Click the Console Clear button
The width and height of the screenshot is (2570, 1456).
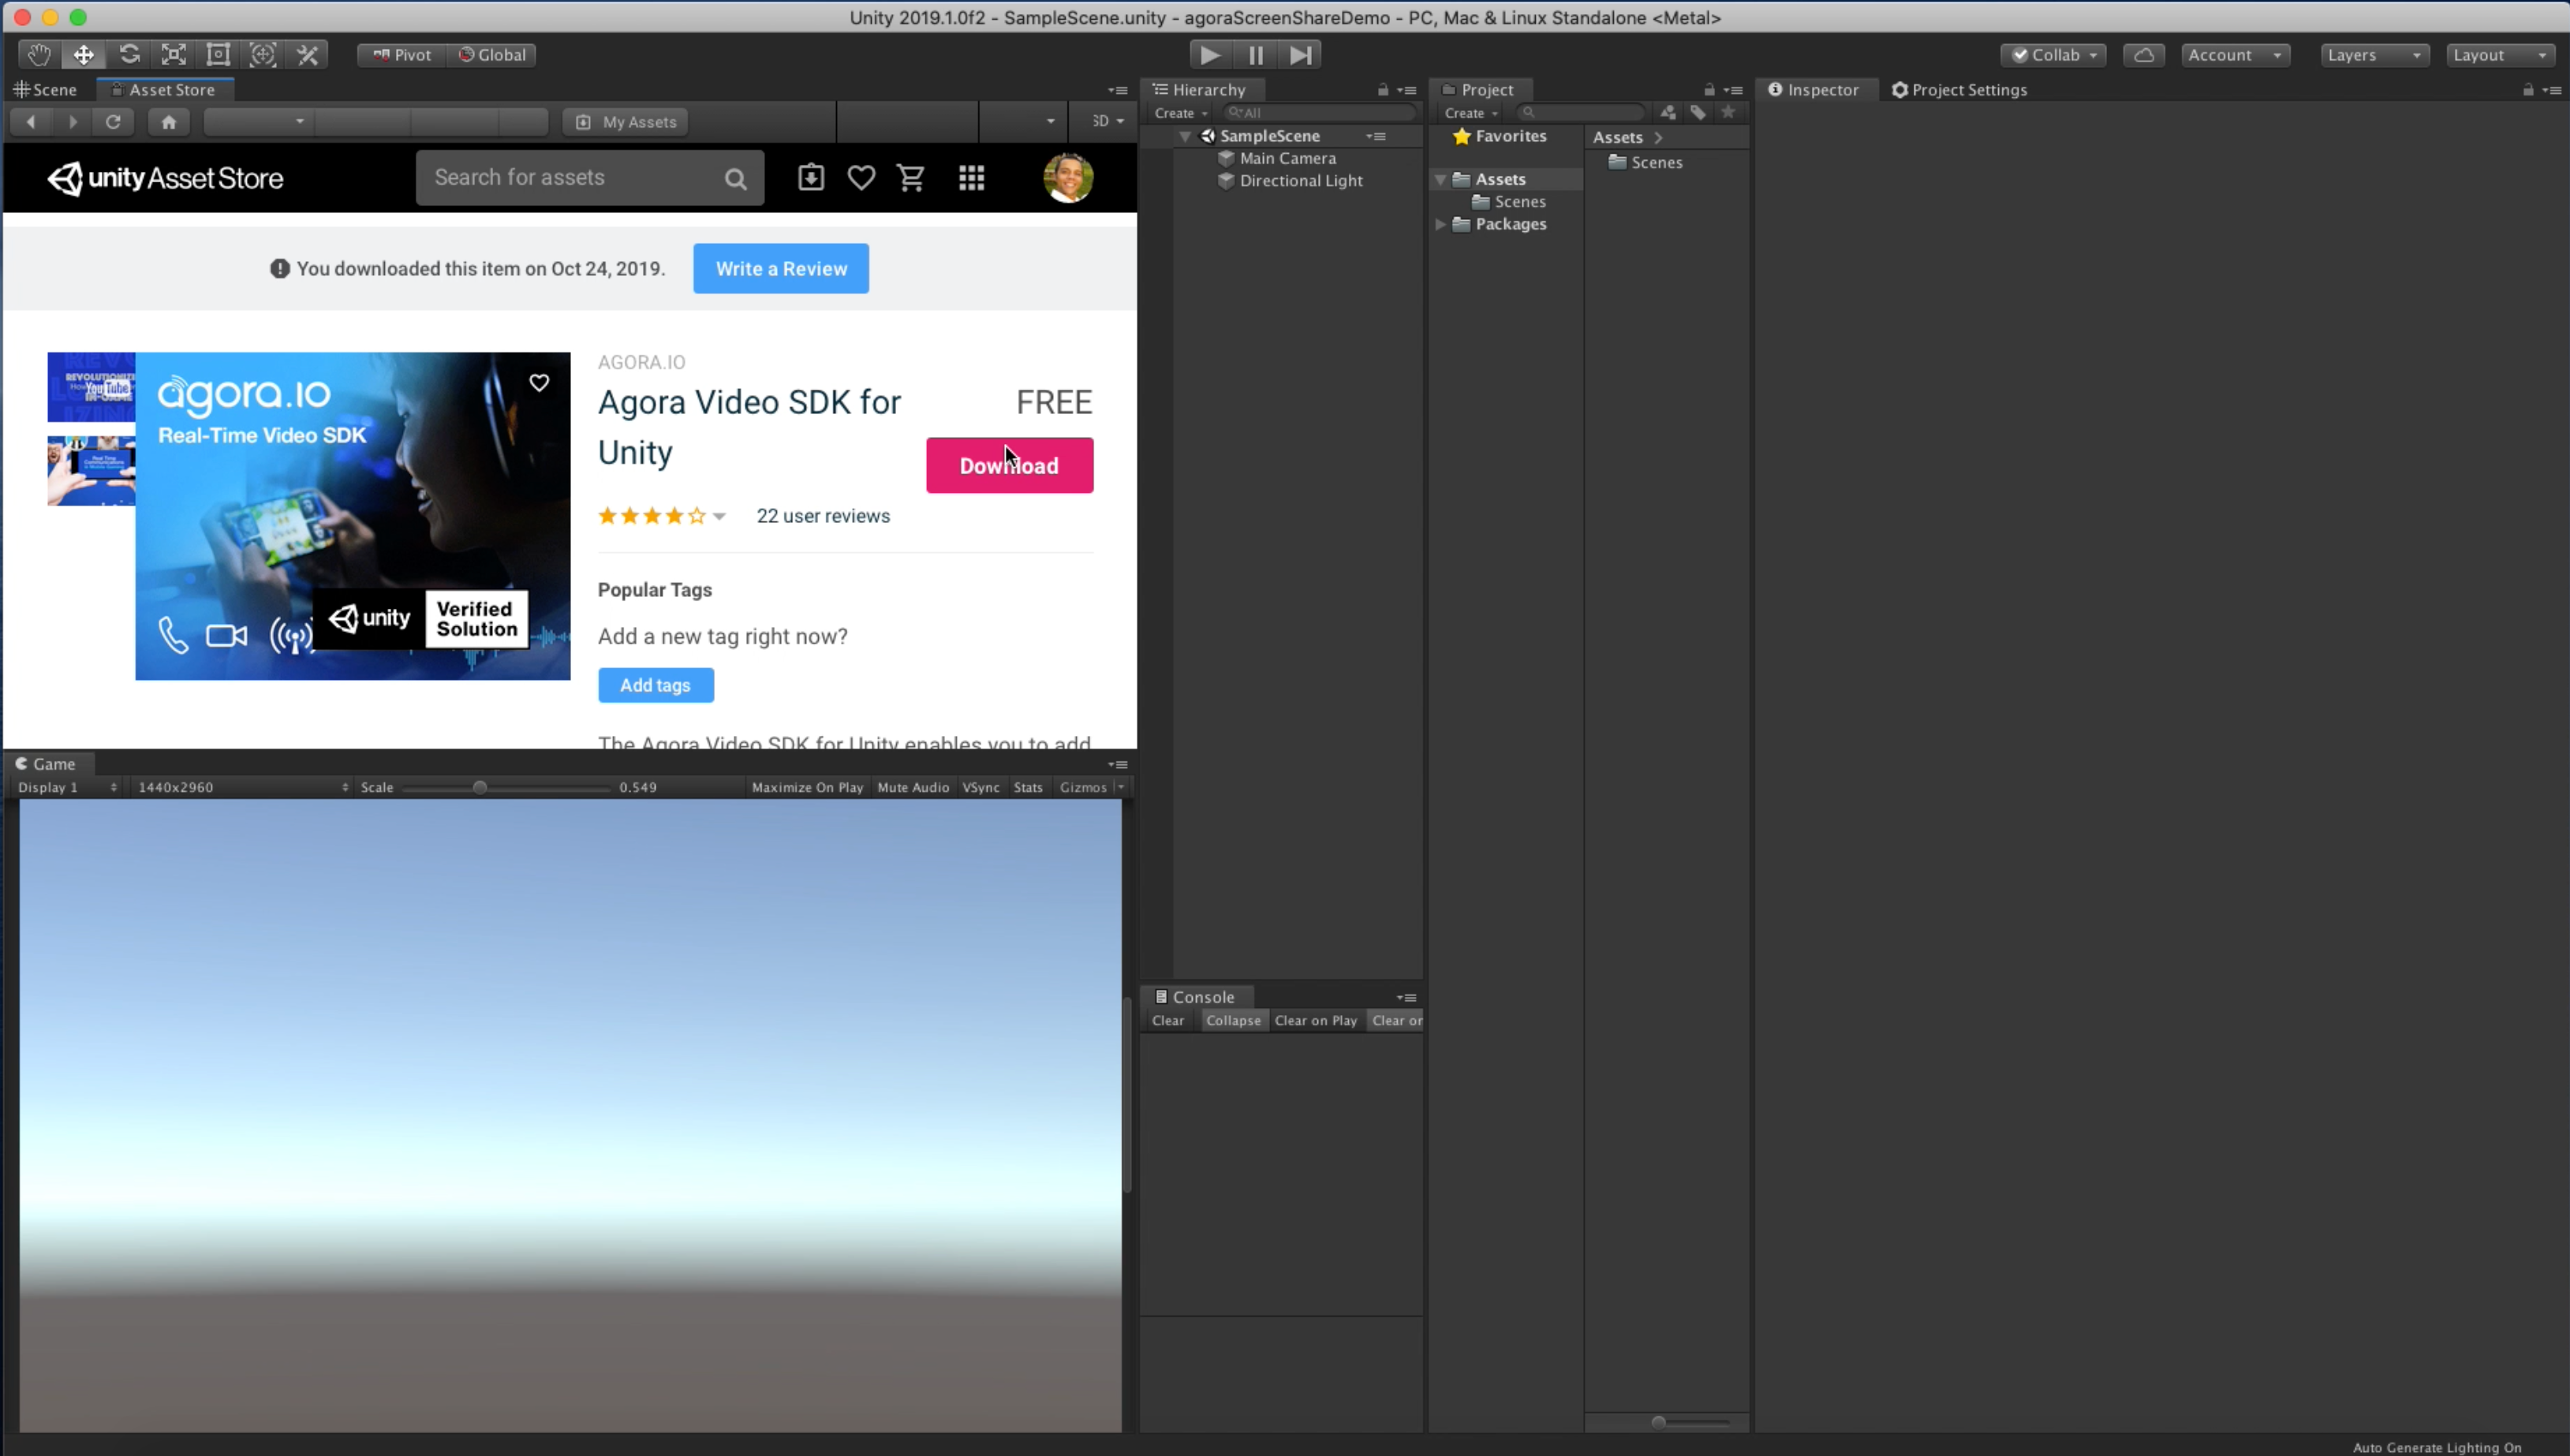pyautogui.click(x=1168, y=1020)
